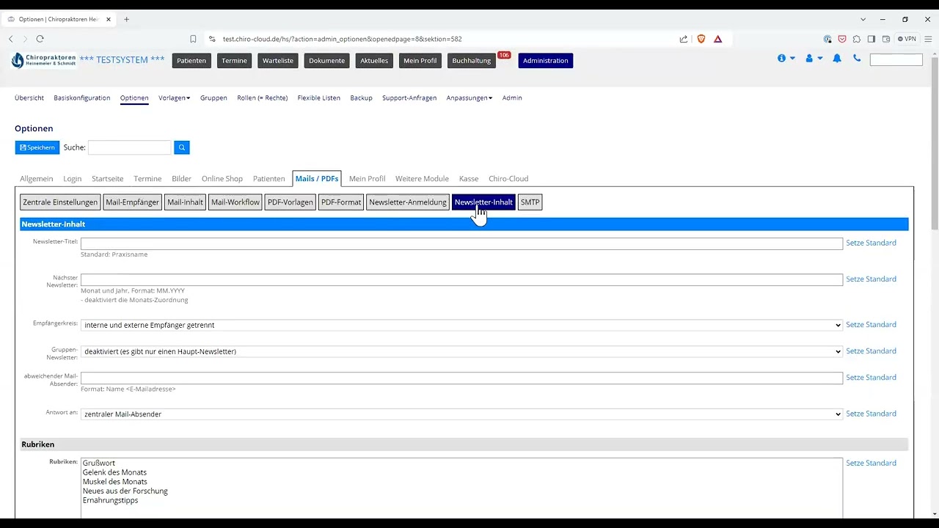Click Setze Standard for Rubriken
939x528 pixels.
coord(871,463)
